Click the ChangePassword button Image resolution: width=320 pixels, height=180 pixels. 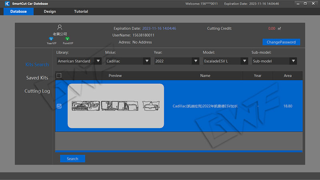tap(281, 42)
